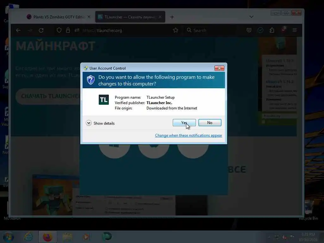This screenshot has width=324, height=243.
Task: Open Windows Explorer from taskbar
Action: pos(67,237)
